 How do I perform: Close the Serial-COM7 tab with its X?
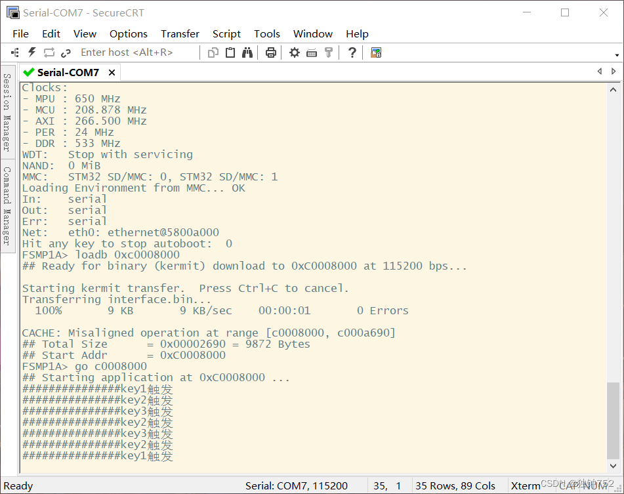[112, 72]
